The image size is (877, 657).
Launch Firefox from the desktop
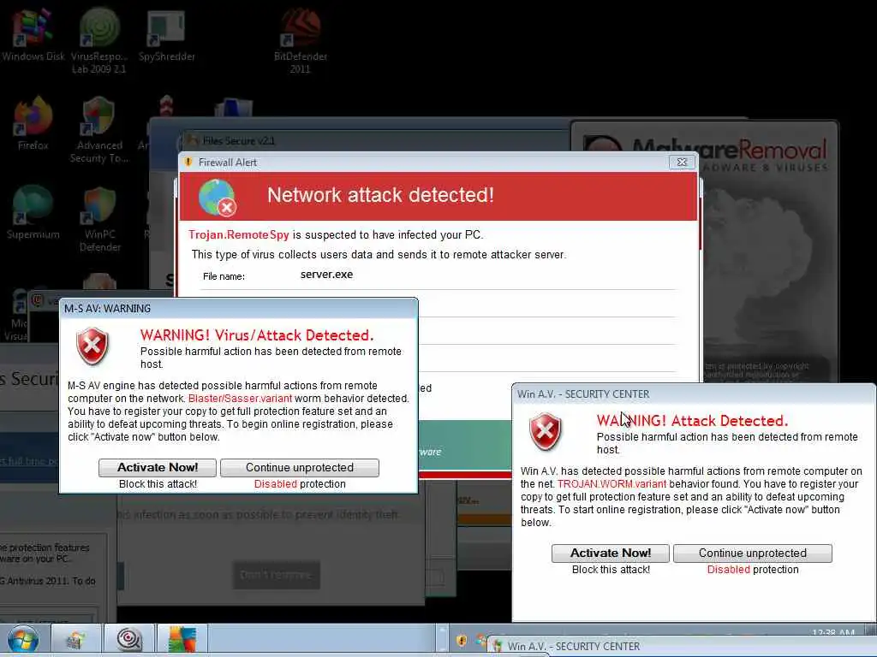pos(33,123)
